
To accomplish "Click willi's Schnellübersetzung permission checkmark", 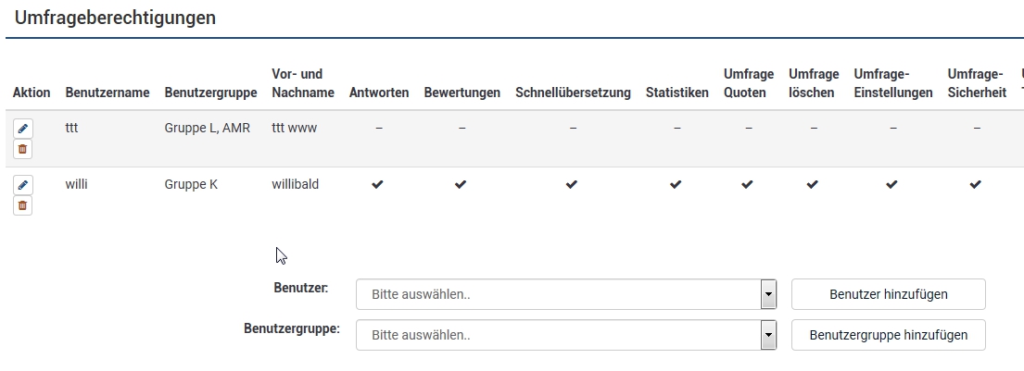I will point(572,185).
